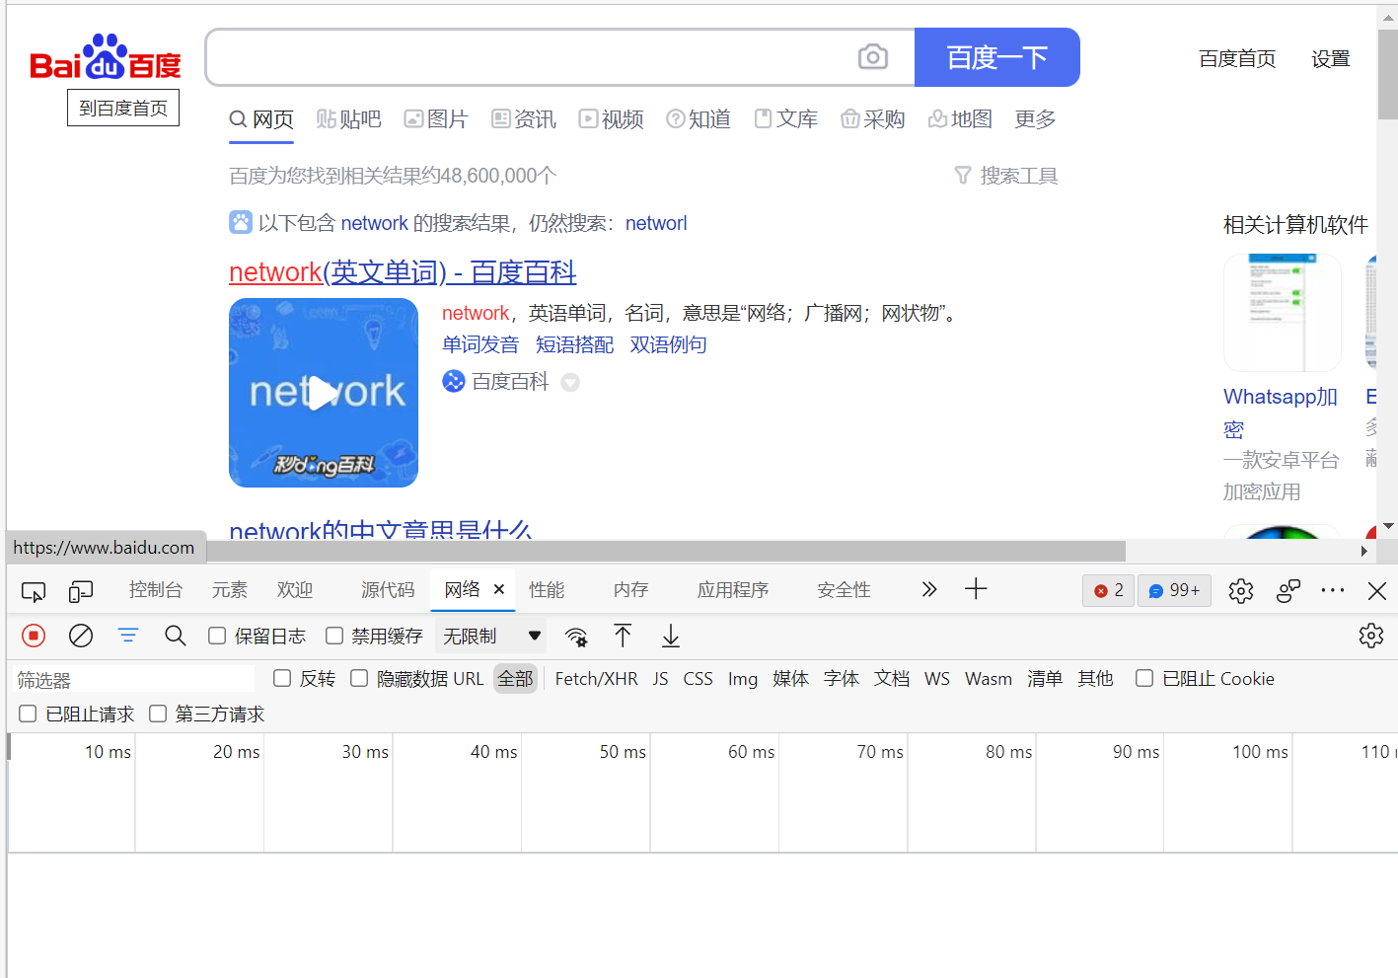The width and height of the screenshot is (1398, 978).
Task: Open the 更多 search categories
Action: (1035, 119)
